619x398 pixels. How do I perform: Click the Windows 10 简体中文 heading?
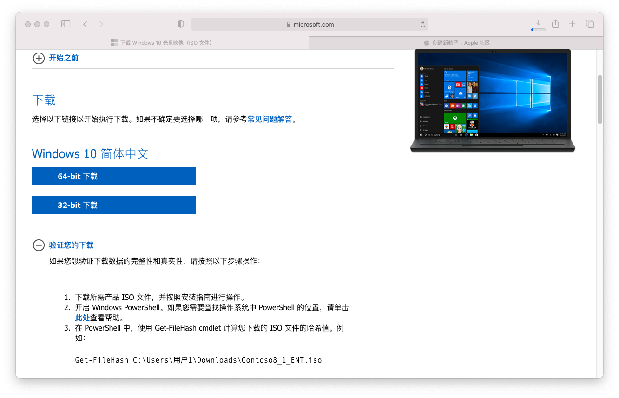pyautogui.click(x=90, y=154)
